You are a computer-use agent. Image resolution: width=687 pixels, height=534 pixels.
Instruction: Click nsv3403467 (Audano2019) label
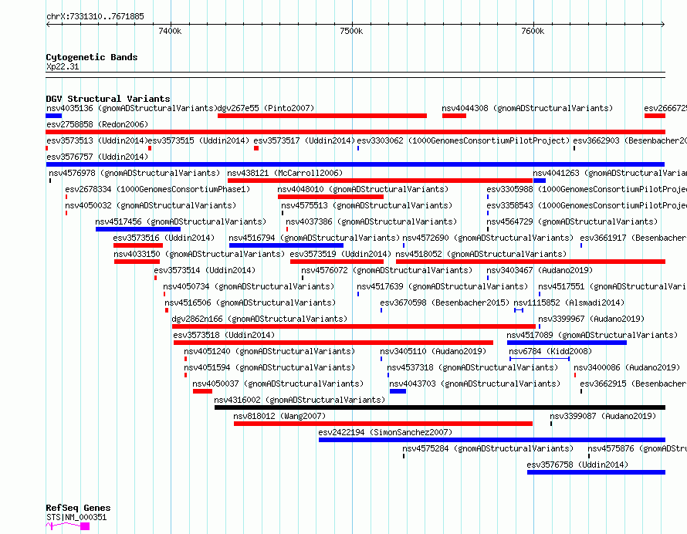tap(540, 270)
